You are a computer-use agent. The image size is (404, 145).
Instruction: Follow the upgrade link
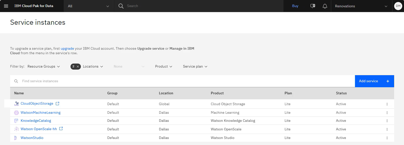(67, 49)
